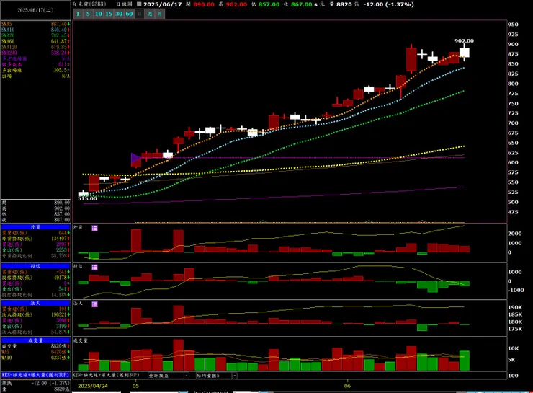
Task: Click the 06 month marker on time axis
Action: coord(347,386)
